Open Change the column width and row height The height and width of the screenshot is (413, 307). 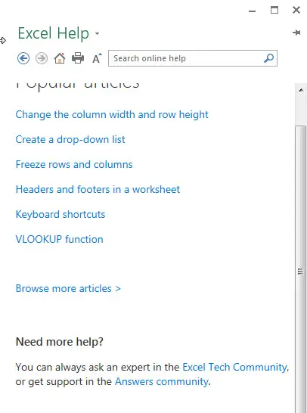pyautogui.click(x=112, y=114)
